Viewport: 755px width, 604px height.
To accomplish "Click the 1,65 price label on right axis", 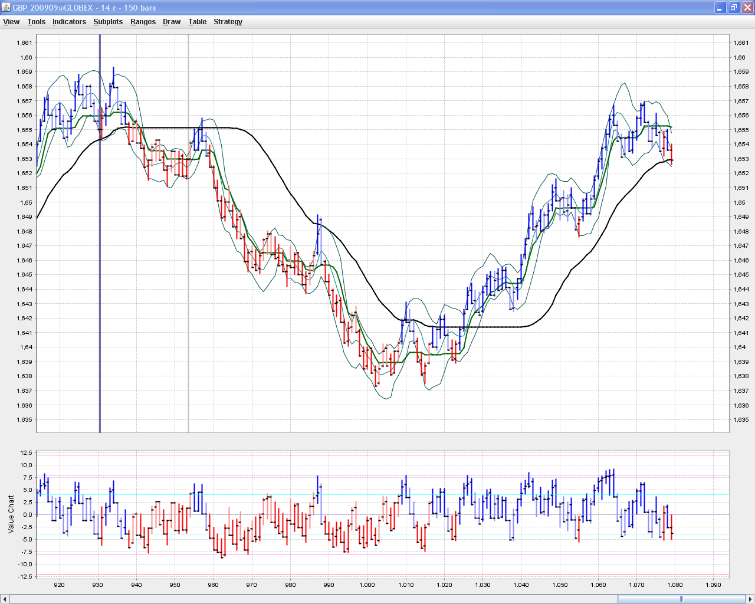I will pos(739,202).
